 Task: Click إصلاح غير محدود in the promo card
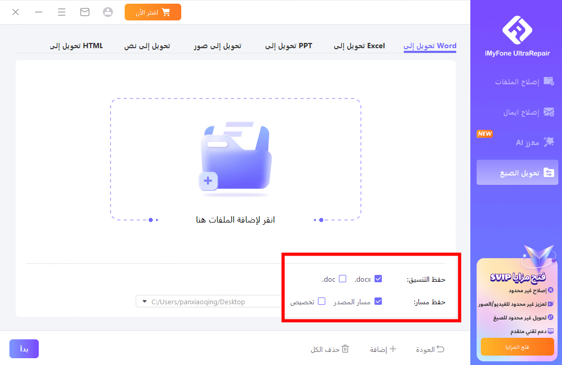click(x=527, y=291)
